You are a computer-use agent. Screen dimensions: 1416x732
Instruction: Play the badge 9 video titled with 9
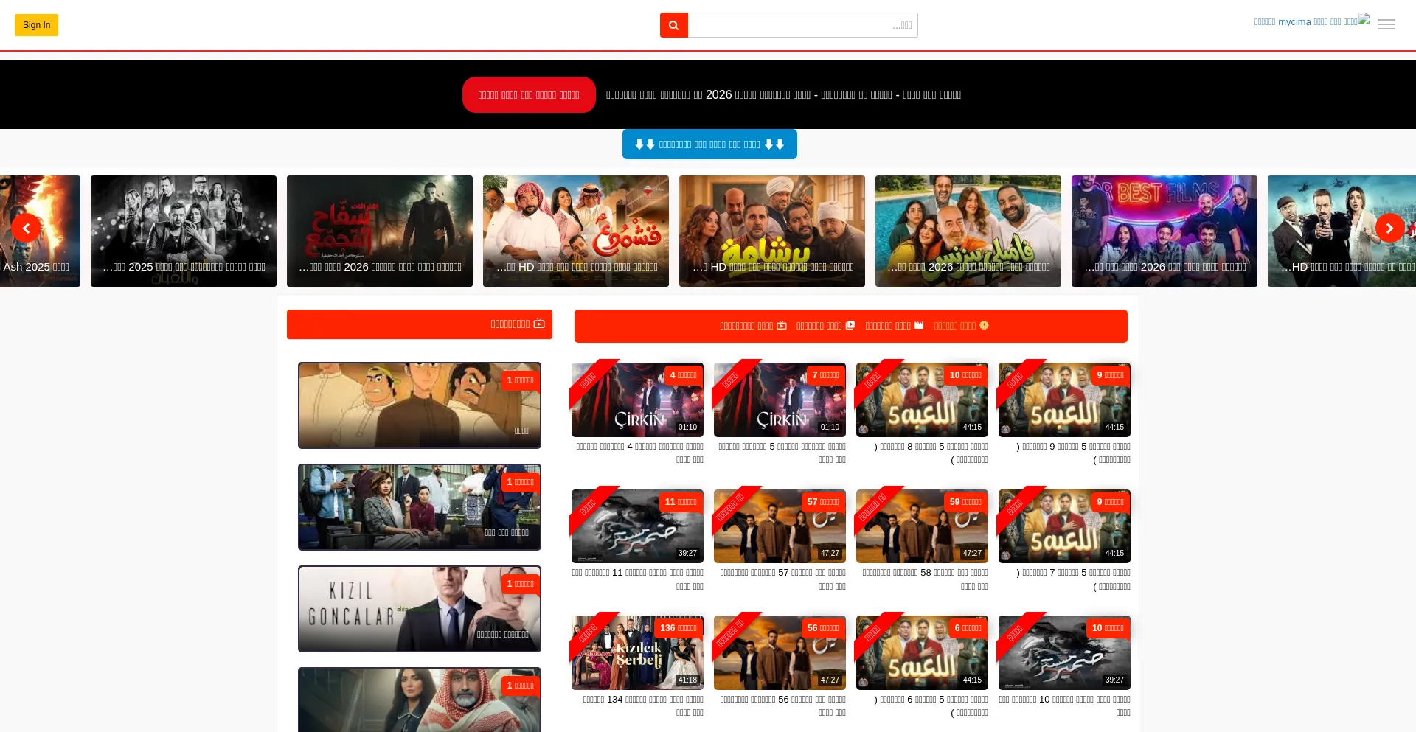[1064, 400]
